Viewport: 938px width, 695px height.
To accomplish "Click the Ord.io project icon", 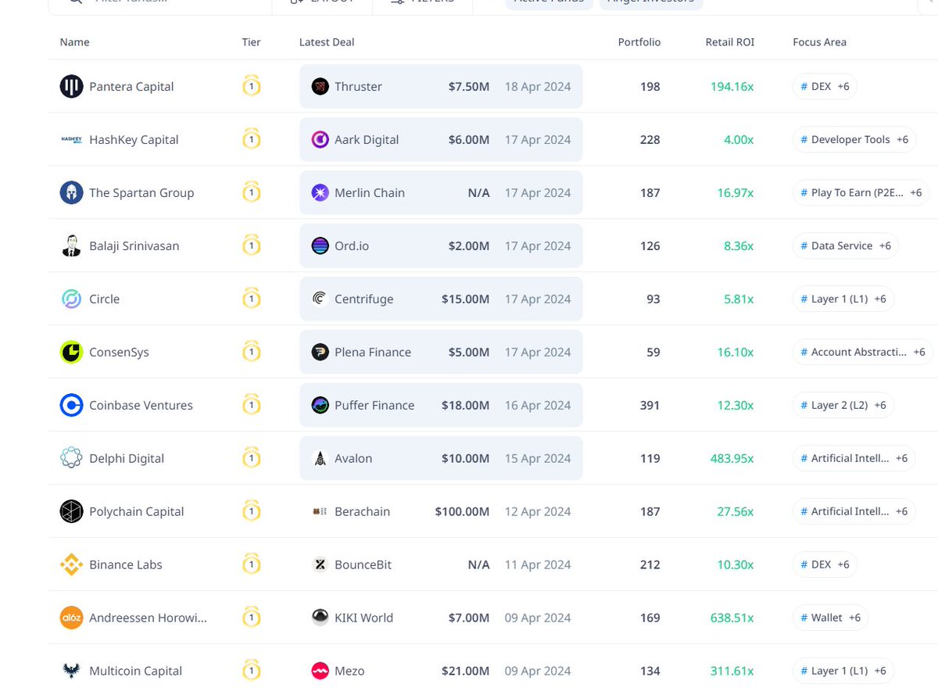I will (320, 246).
